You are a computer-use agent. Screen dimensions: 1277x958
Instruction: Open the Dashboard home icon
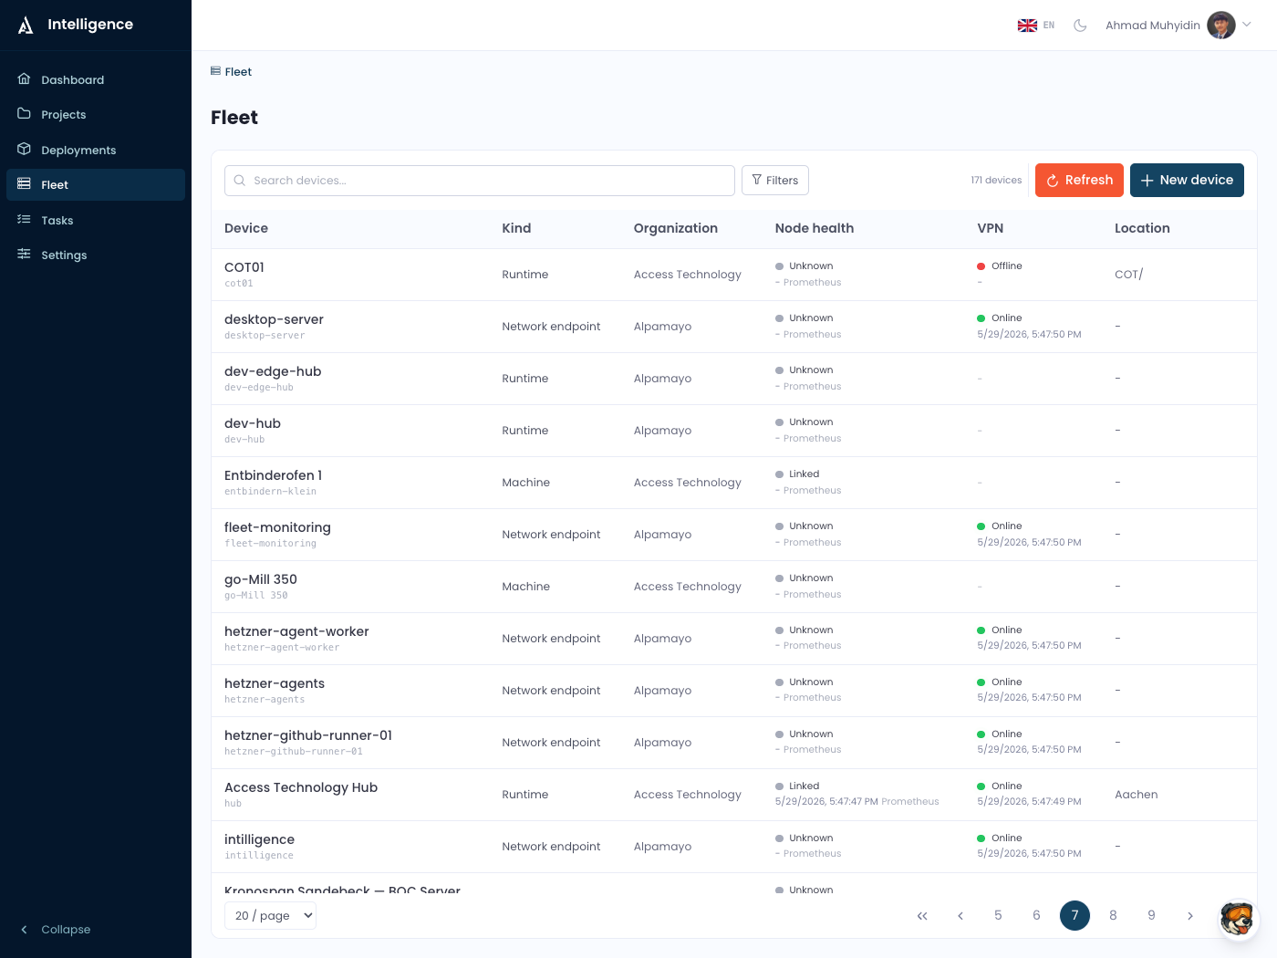pos(25,79)
